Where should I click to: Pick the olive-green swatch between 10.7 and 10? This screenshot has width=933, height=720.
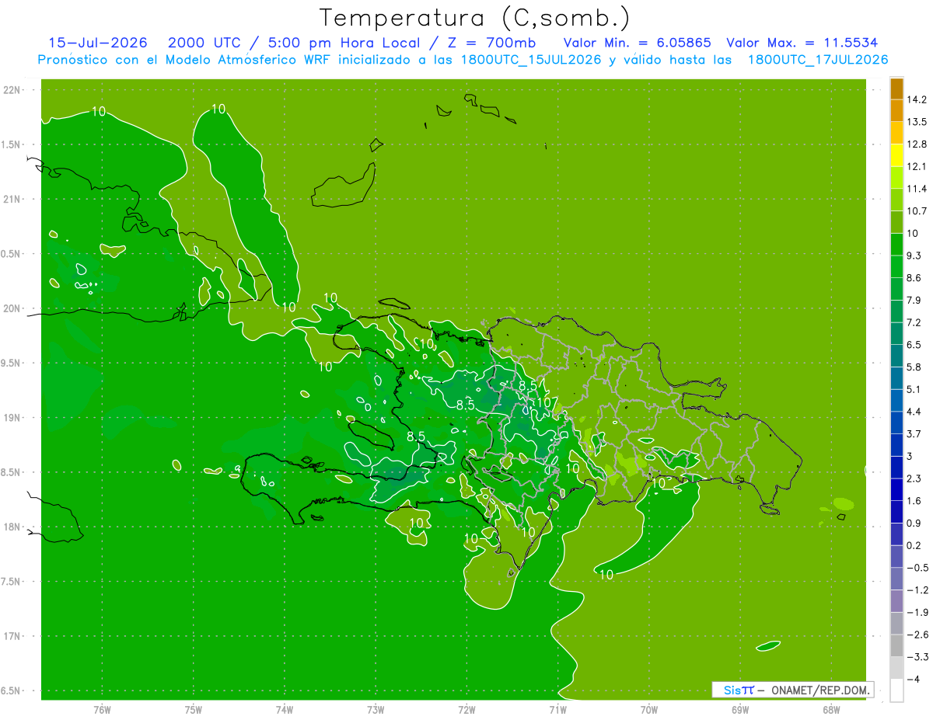tap(896, 222)
